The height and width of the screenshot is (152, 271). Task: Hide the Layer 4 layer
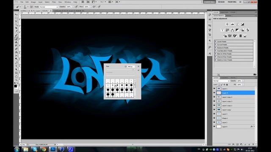tap(214, 93)
